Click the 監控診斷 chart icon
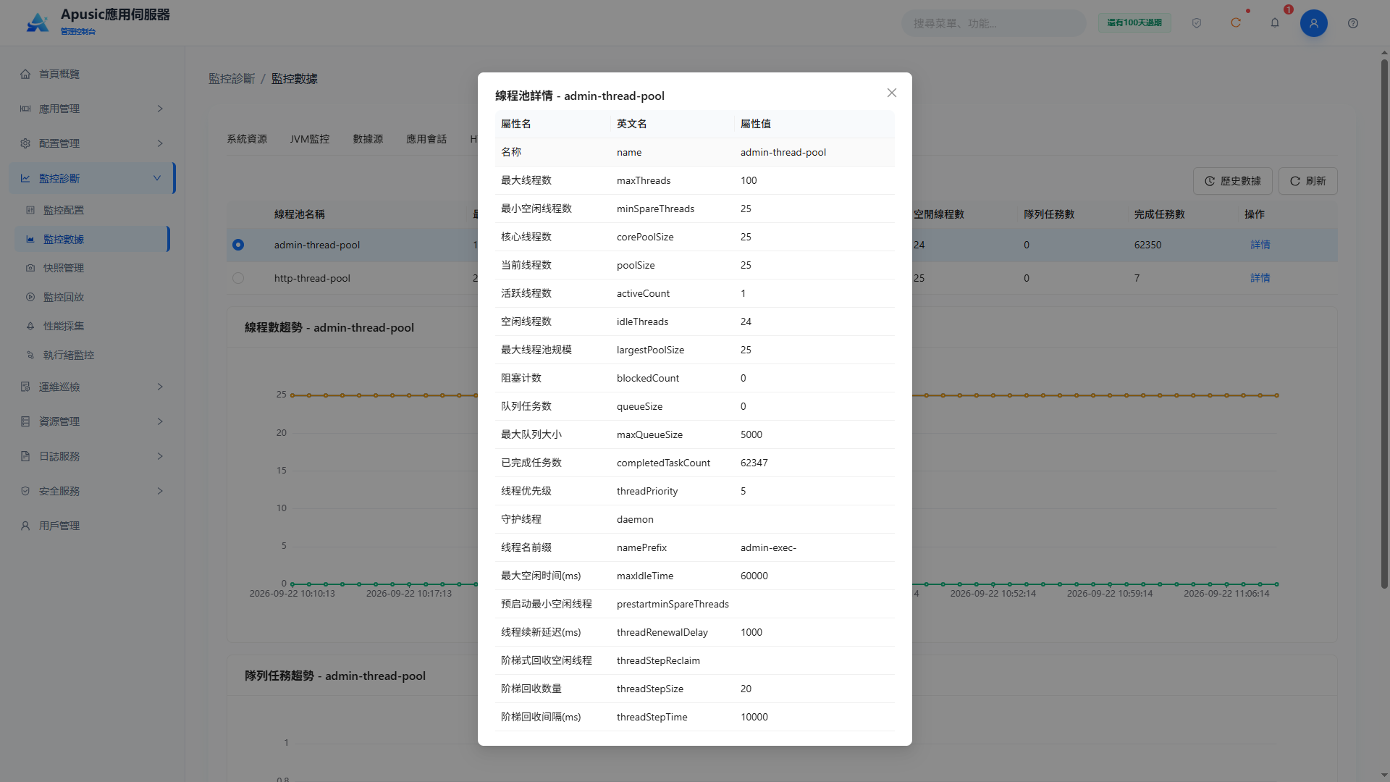1390x782 pixels. pos(25,178)
